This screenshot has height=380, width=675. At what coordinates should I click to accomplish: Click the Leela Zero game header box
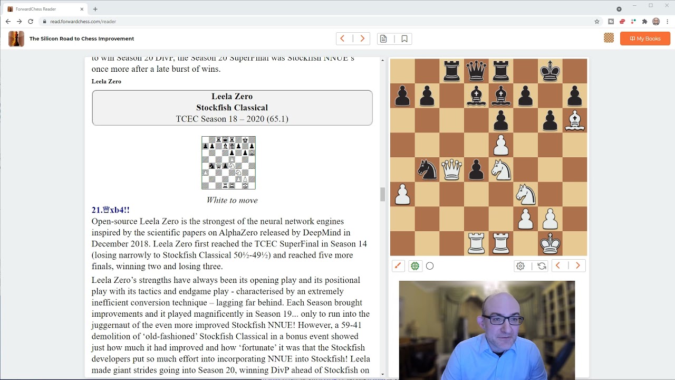point(232,108)
